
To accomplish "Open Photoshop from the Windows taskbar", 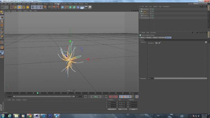I will [50, 116].
